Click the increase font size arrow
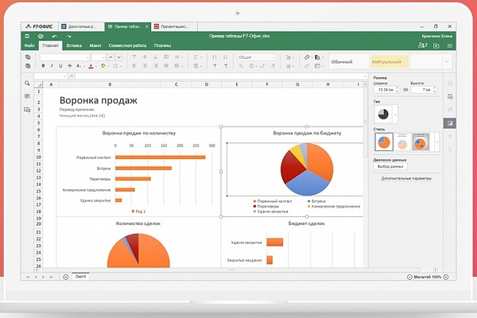The image size is (477, 318). 111,57
